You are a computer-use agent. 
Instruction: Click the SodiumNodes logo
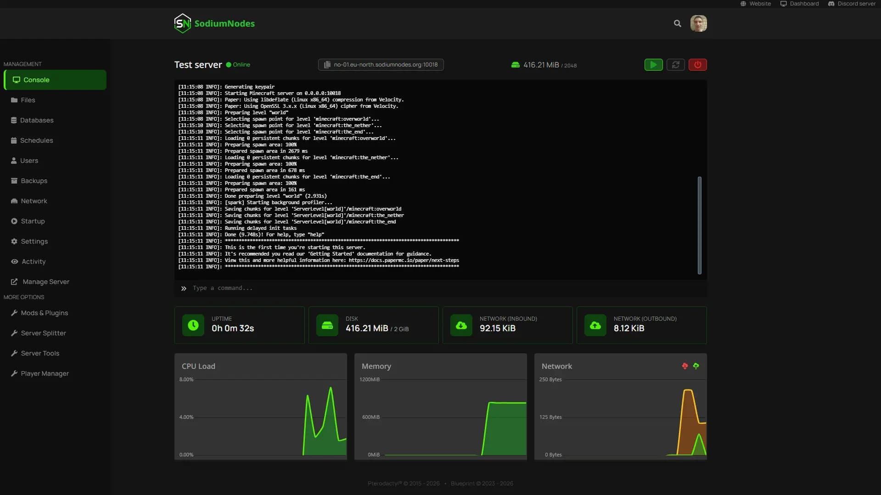214,23
